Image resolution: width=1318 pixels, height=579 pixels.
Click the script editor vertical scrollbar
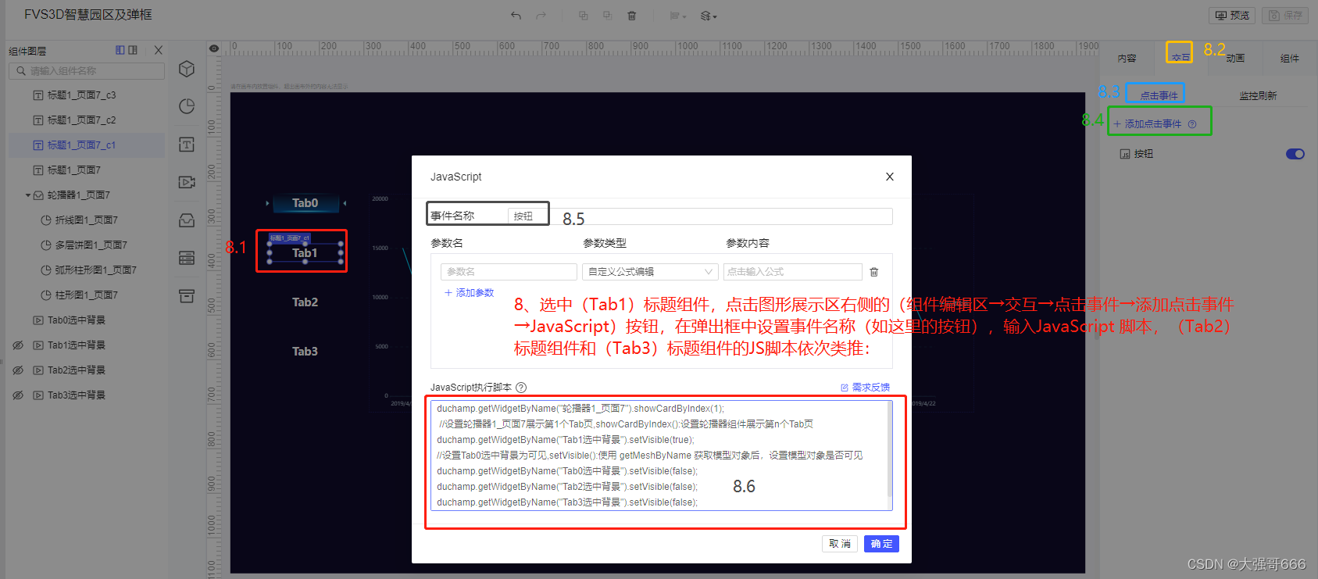890,451
